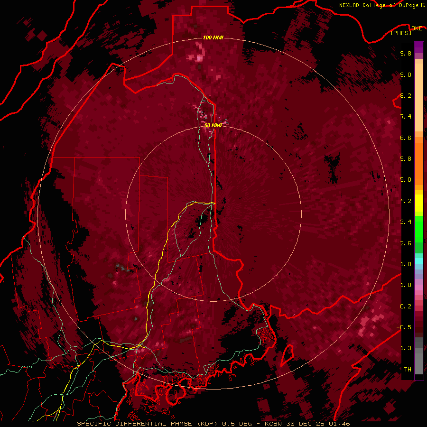Click the 3.4 value on the color scale
The image size is (427, 427).
coord(406,222)
